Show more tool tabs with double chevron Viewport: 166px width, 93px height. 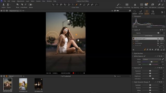coord(162,12)
